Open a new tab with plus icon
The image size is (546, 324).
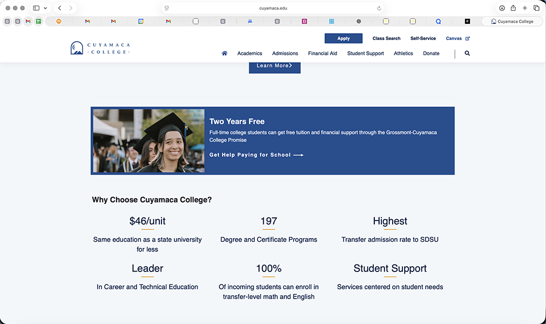pos(525,8)
